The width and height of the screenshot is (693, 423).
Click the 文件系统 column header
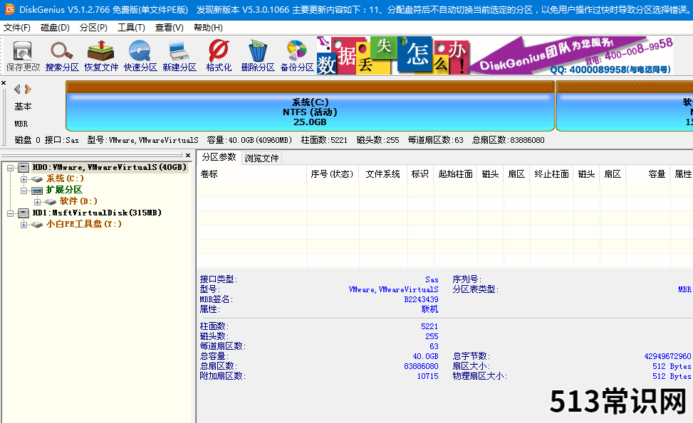pos(383,174)
